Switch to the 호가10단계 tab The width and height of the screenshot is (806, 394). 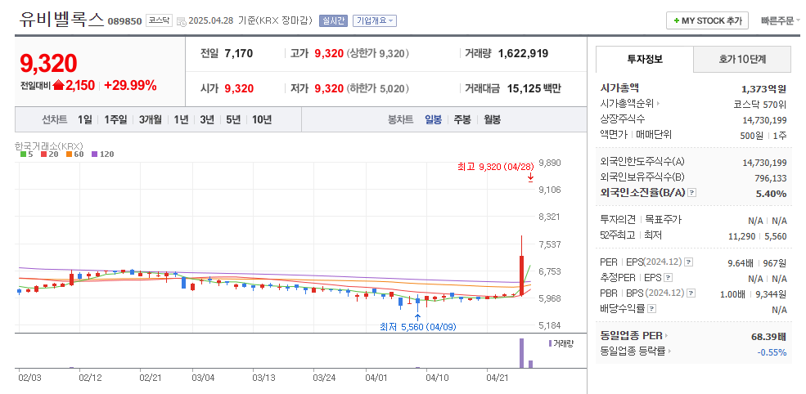(742, 59)
